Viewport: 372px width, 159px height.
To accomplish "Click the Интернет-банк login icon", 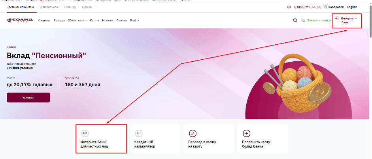I will click(x=336, y=18).
